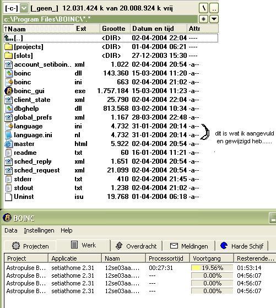Viewport: 276px width, 308px height.
Task: Sort files by Naam column header
Action: [39, 29]
